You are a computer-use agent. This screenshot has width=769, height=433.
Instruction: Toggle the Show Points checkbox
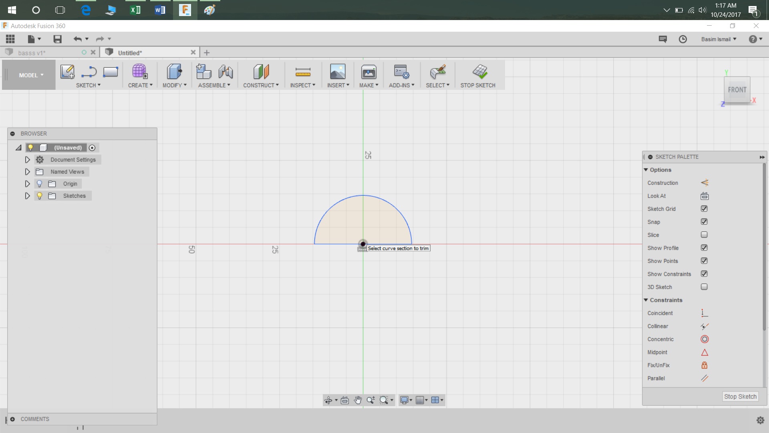[x=704, y=261]
